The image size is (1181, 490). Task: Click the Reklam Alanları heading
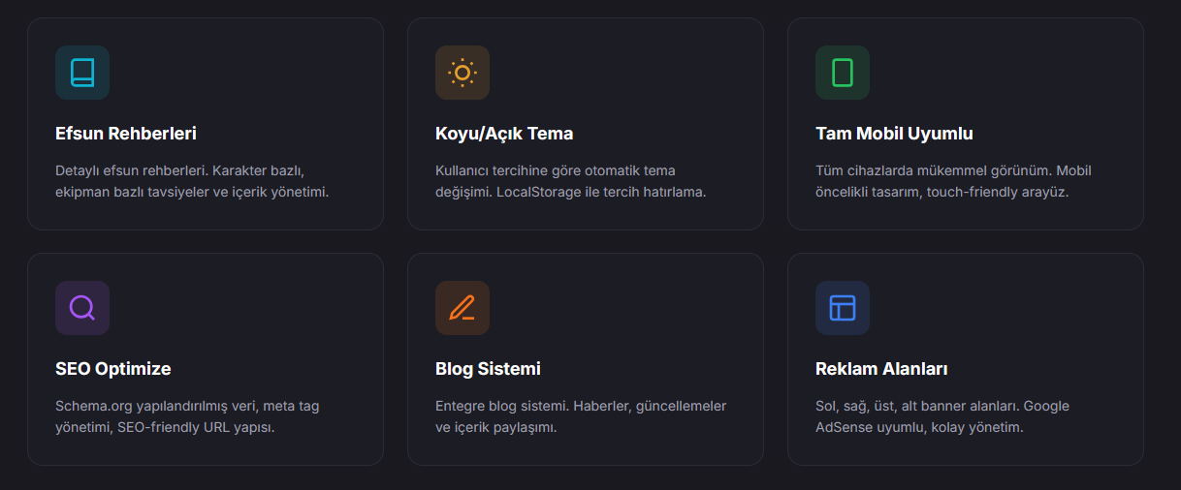coord(881,369)
